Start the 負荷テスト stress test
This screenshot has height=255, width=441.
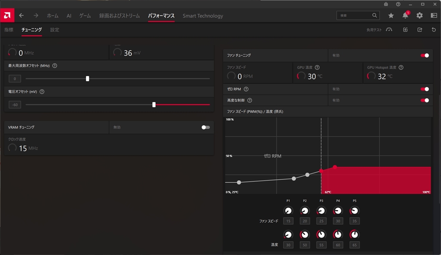(x=379, y=30)
